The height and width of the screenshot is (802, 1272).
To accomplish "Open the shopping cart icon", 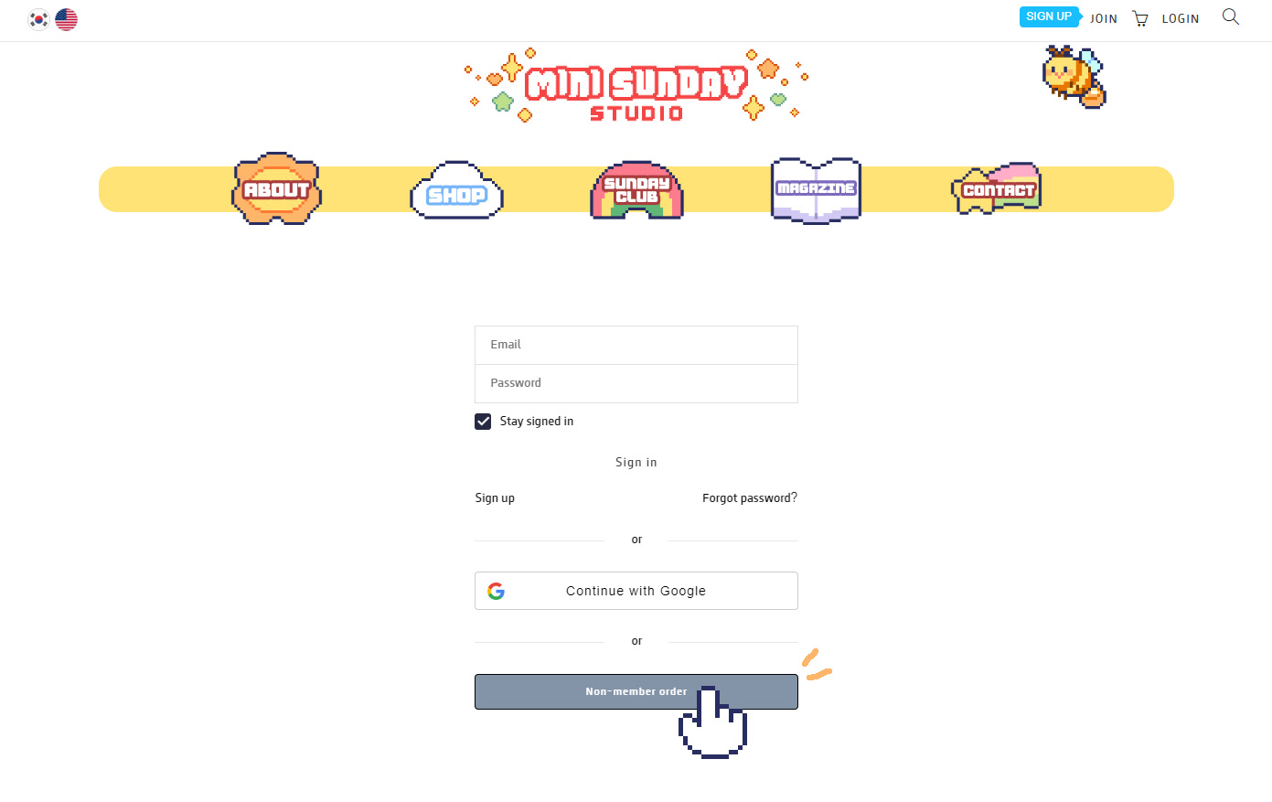I will 1140,18.
